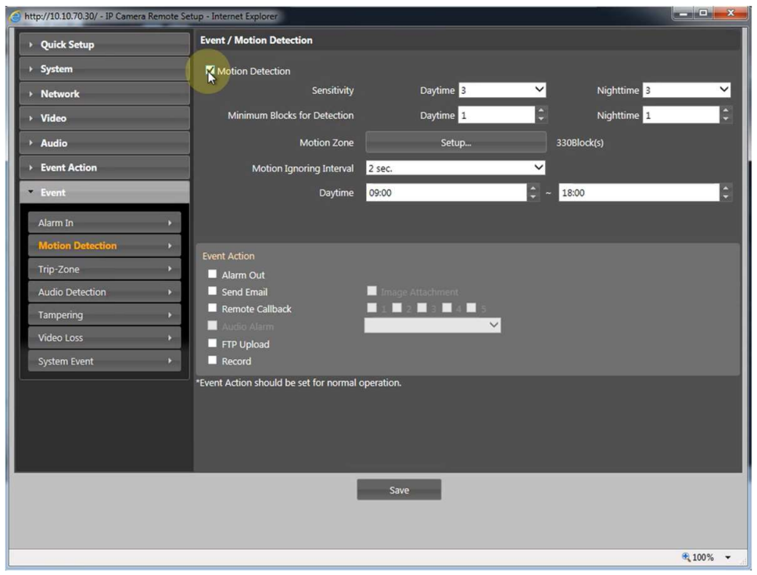This screenshot has height=575, width=757.
Task: Open the zoom level dropdown arrow
Action: (x=727, y=558)
